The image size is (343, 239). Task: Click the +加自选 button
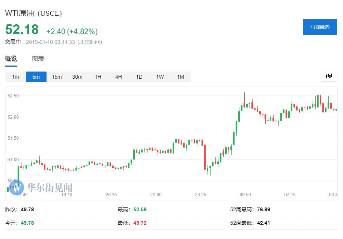[x=320, y=27]
